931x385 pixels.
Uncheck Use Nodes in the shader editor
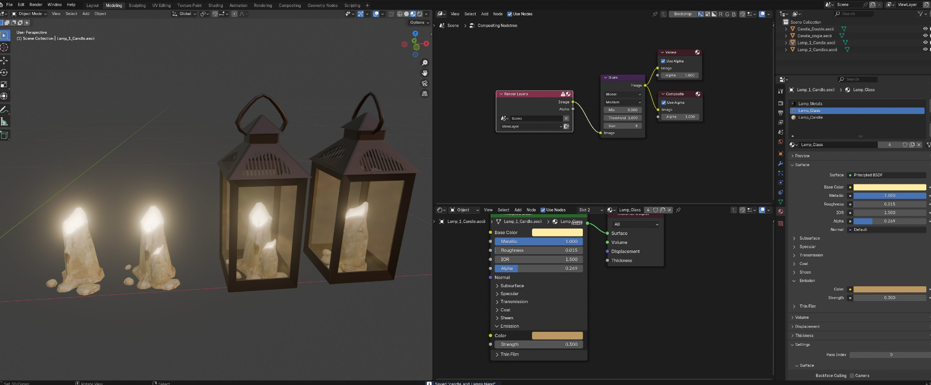tap(543, 210)
